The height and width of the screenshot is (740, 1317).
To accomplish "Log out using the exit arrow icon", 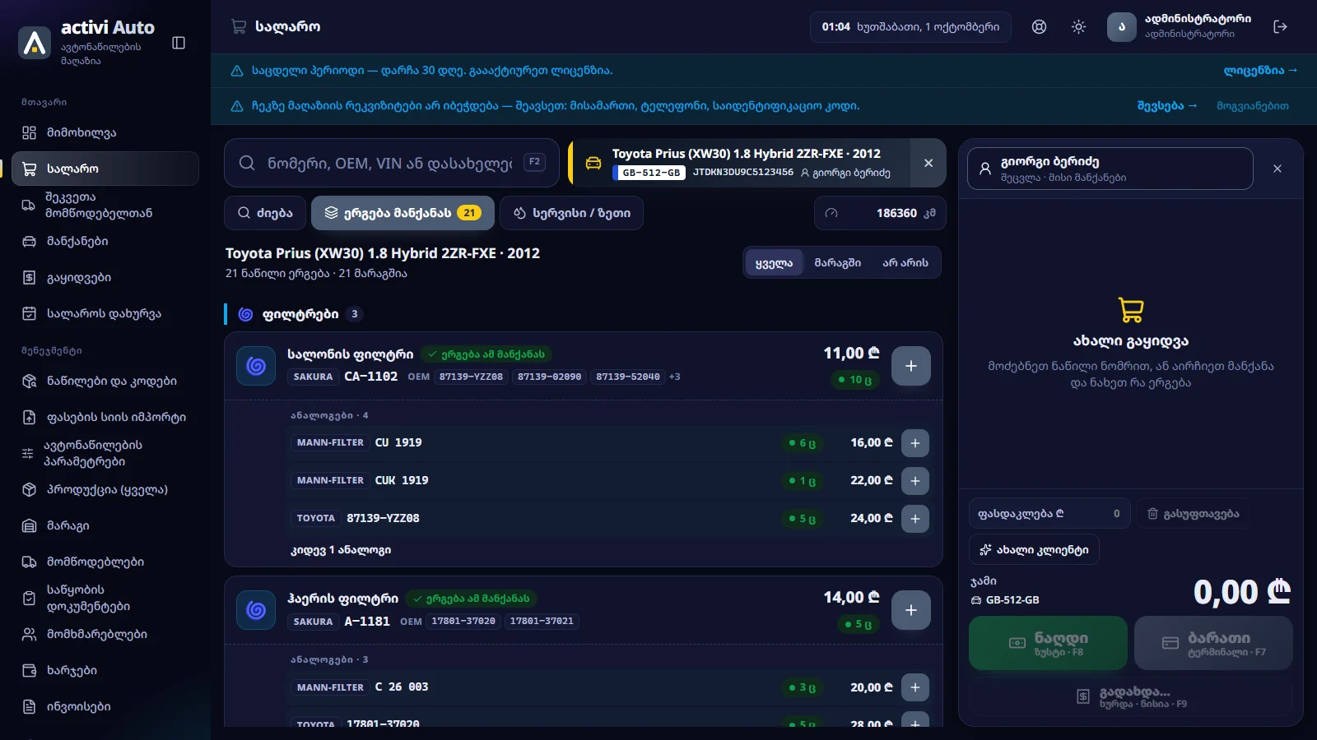I will click(x=1280, y=27).
